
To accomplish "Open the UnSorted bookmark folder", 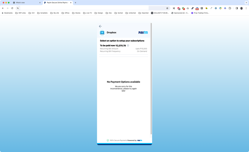I will tap(131, 13).
